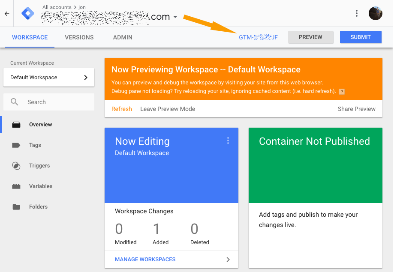This screenshot has width=394, height=272.
Task: Click the Preview button
Action: (310, 37)
